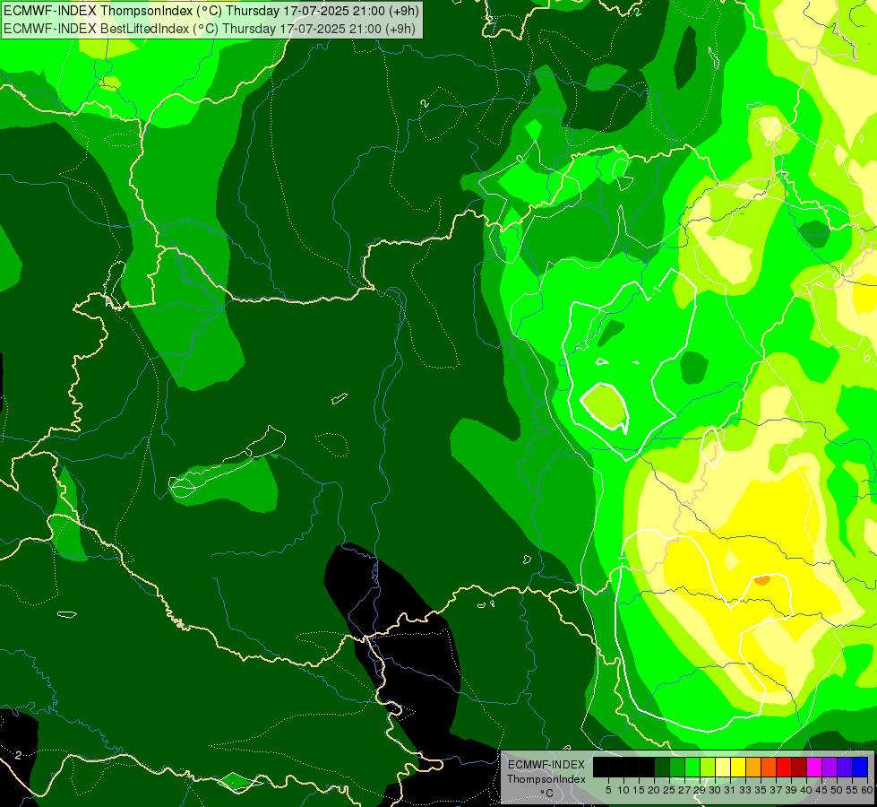Click legend tick value 50

838,790
